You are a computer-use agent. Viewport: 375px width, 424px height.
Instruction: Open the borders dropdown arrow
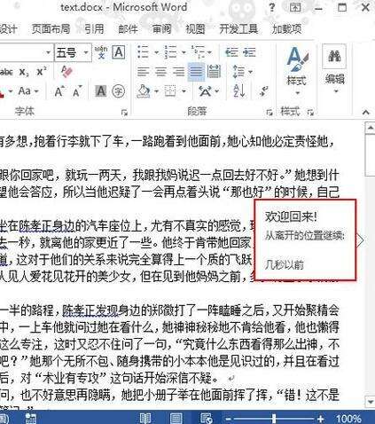click(x=184, y=91)
